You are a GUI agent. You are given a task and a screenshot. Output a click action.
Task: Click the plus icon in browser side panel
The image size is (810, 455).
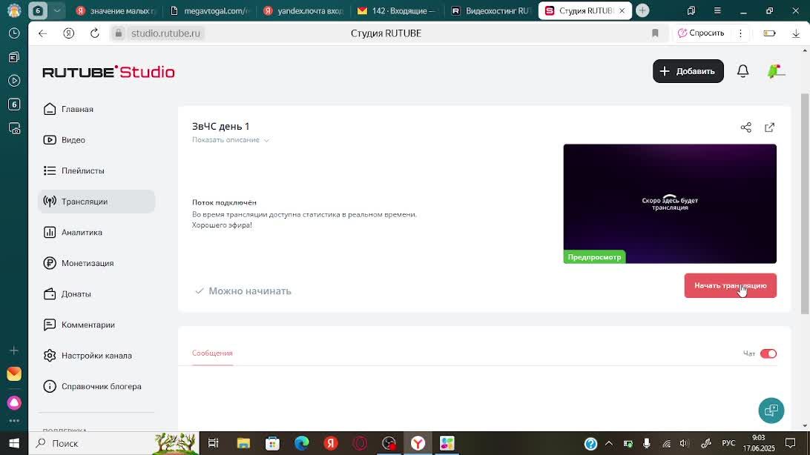pyautogui.click(x=14, y=351)
